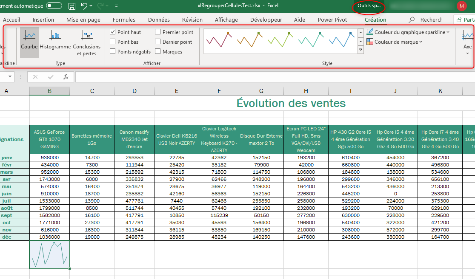Apply the orange sparkline style
The height and width of the screenshot is (279, 475).
tap(249, 40)
